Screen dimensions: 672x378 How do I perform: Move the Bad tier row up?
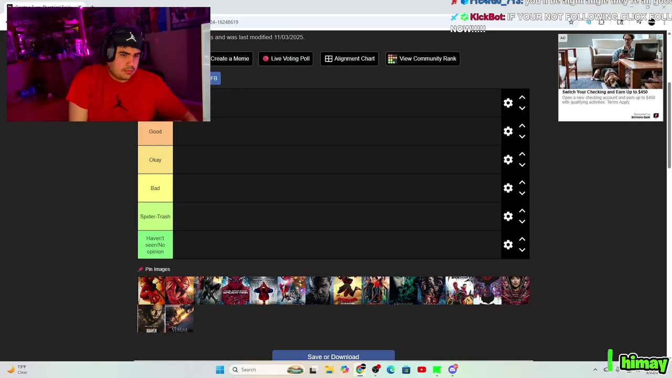[522, 183]
